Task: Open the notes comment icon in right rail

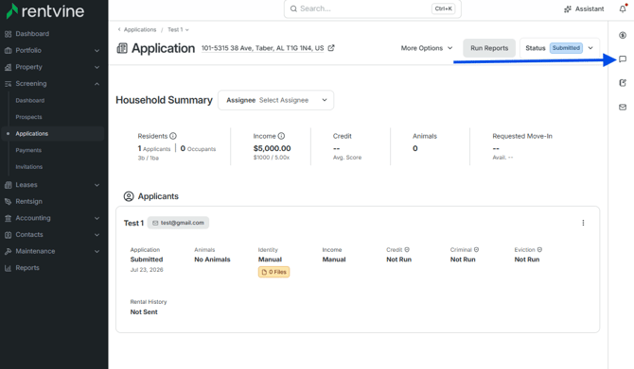Action: [623, 59]
